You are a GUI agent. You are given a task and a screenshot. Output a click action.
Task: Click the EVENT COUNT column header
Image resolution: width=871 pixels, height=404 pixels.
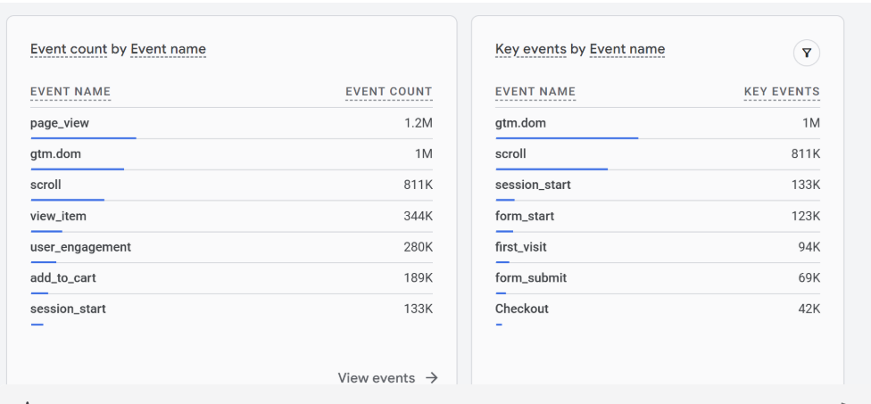(388, 91)
